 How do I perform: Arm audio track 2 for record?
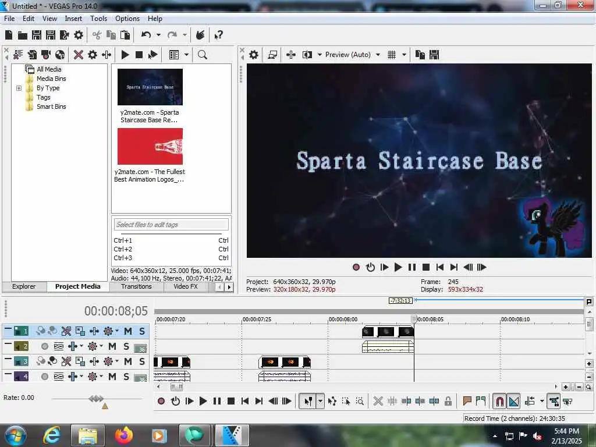[44, 346]
